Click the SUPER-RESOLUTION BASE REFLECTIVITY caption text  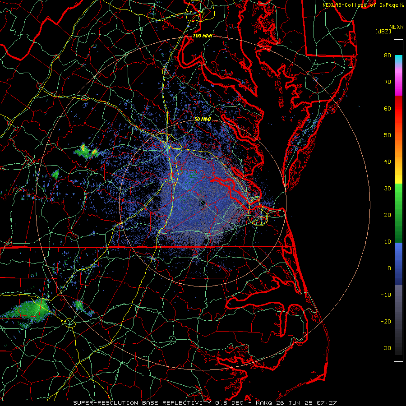click(x=142, y=403)
